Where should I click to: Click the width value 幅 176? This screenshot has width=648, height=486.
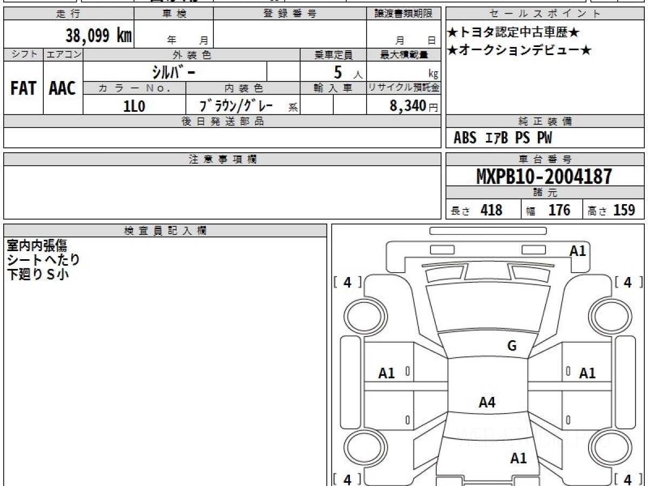click(549, 210)
